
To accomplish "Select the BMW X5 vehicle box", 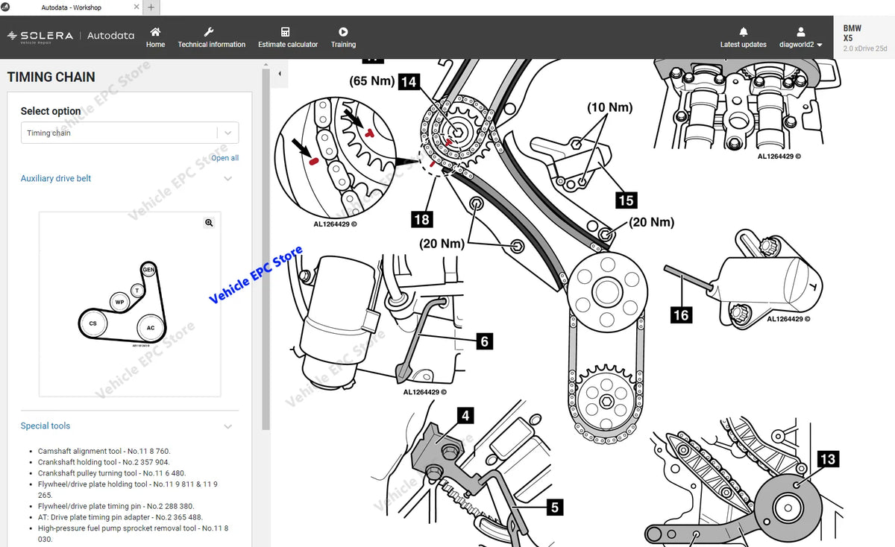I will (x=864, y=37).
